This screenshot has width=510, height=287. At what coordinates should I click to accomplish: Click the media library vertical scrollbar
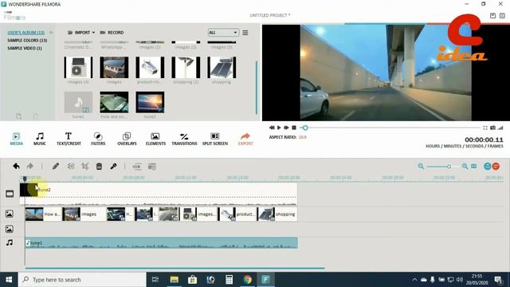(x=257, y=87)
